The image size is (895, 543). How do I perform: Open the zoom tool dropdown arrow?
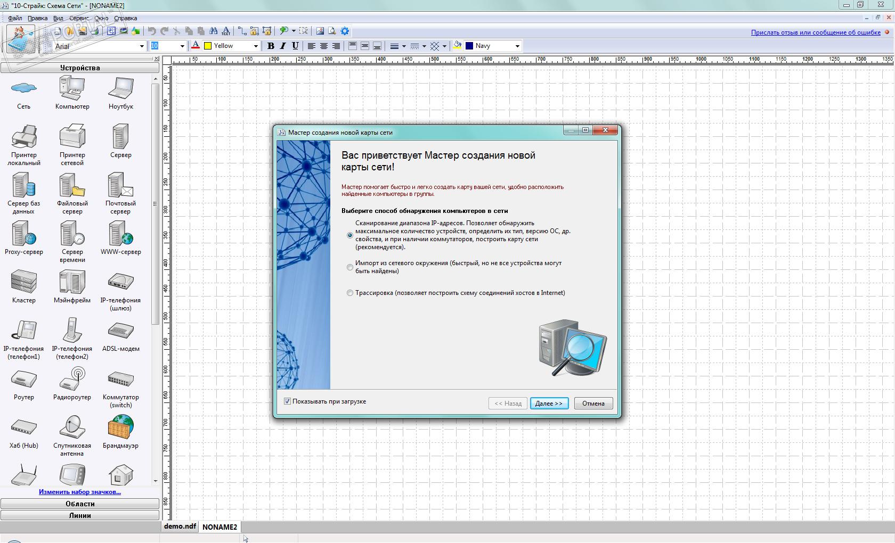294,31
